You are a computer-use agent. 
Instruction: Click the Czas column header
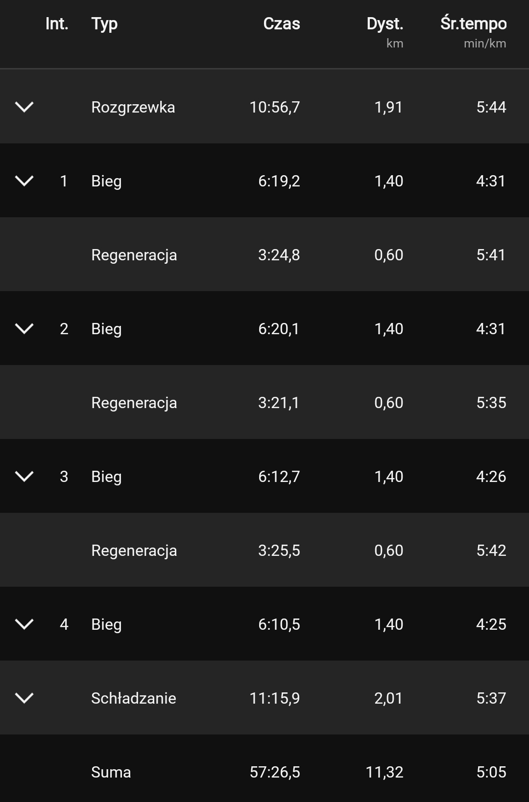281,23
